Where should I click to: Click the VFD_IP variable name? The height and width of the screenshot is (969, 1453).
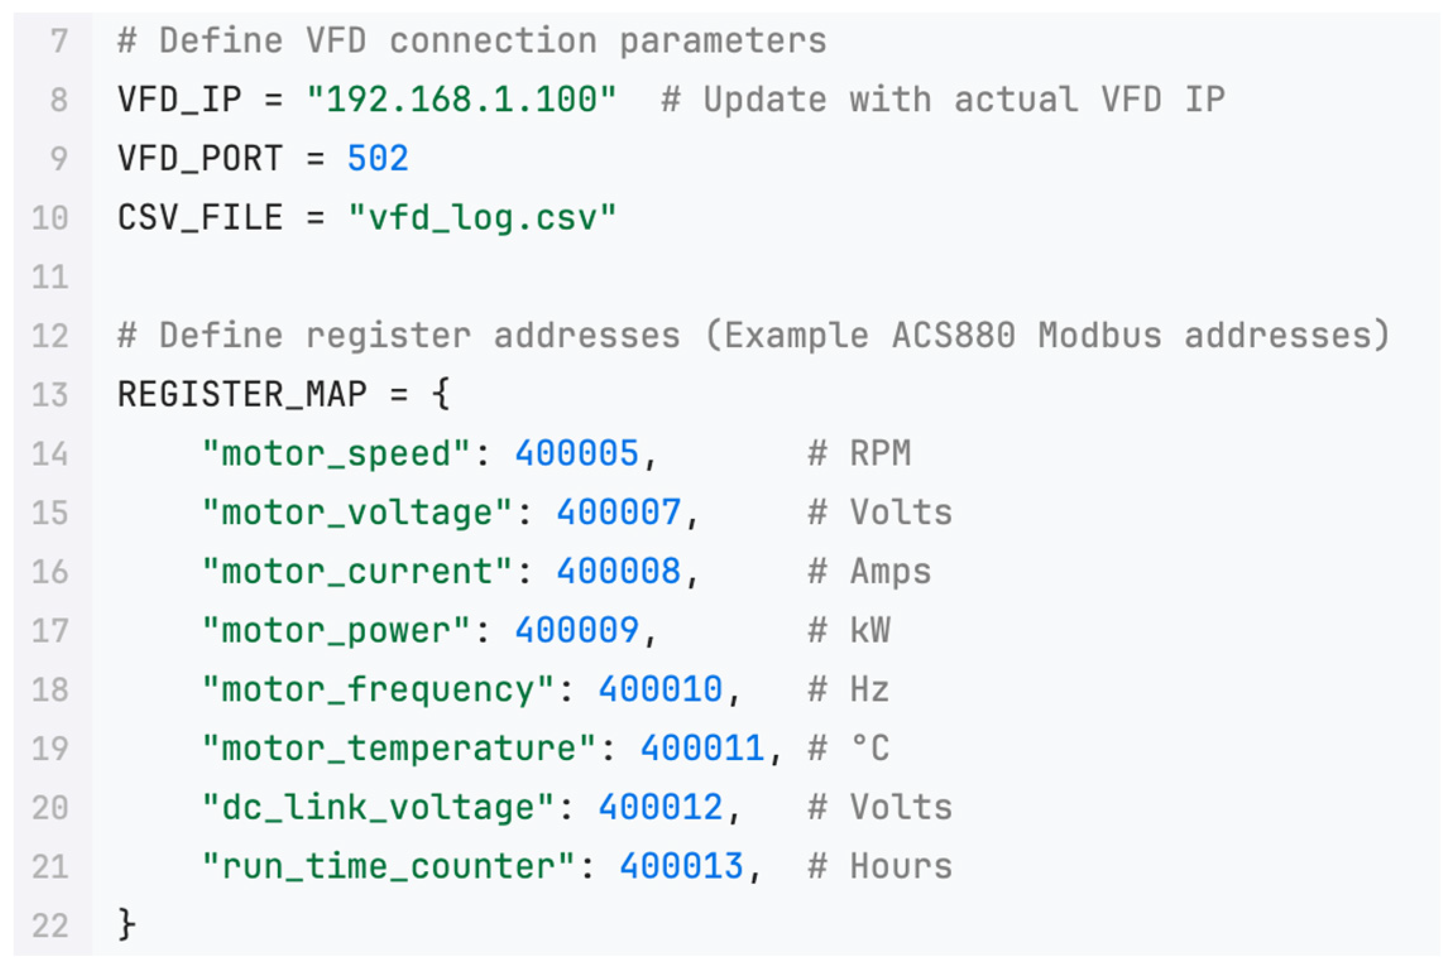tap(179, 100)
